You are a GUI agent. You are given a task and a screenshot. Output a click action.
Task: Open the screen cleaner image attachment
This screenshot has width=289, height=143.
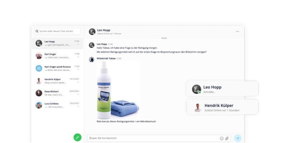click(118, 90)
